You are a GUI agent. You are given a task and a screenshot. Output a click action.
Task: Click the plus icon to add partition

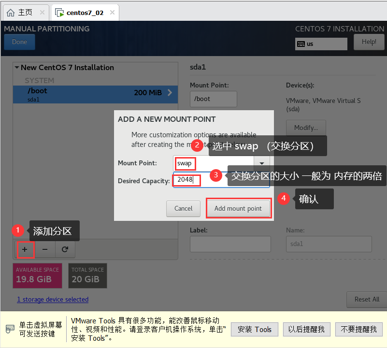tap(25, 249)
